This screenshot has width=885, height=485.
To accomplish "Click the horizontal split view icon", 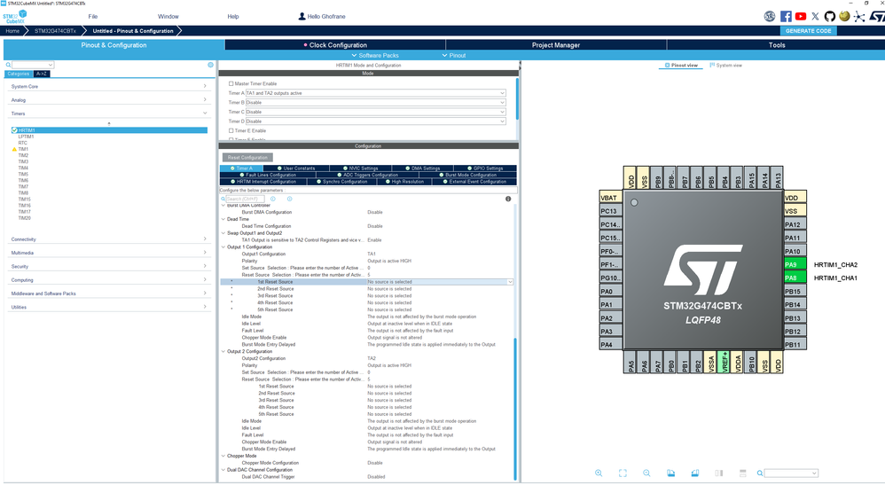I will [743, 473].
